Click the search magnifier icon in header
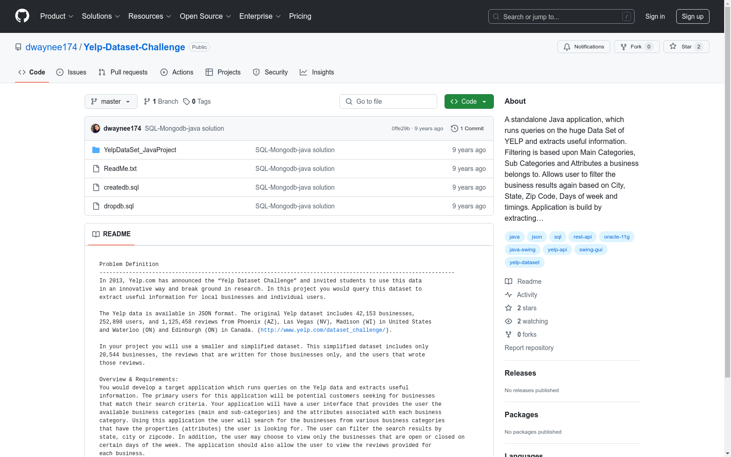Viewport: 731px width, 457px height. [x=496, y=16]
